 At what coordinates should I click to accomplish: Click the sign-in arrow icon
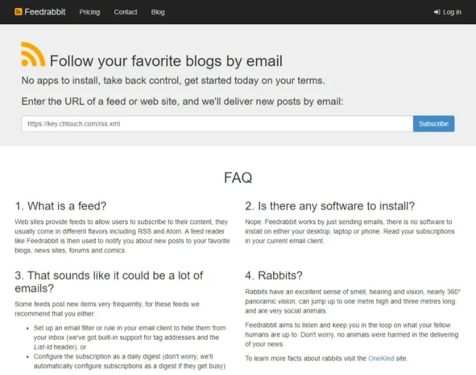click(x=437, y=12)
